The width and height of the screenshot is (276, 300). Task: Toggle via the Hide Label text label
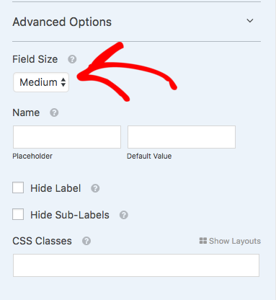(55, 188)
